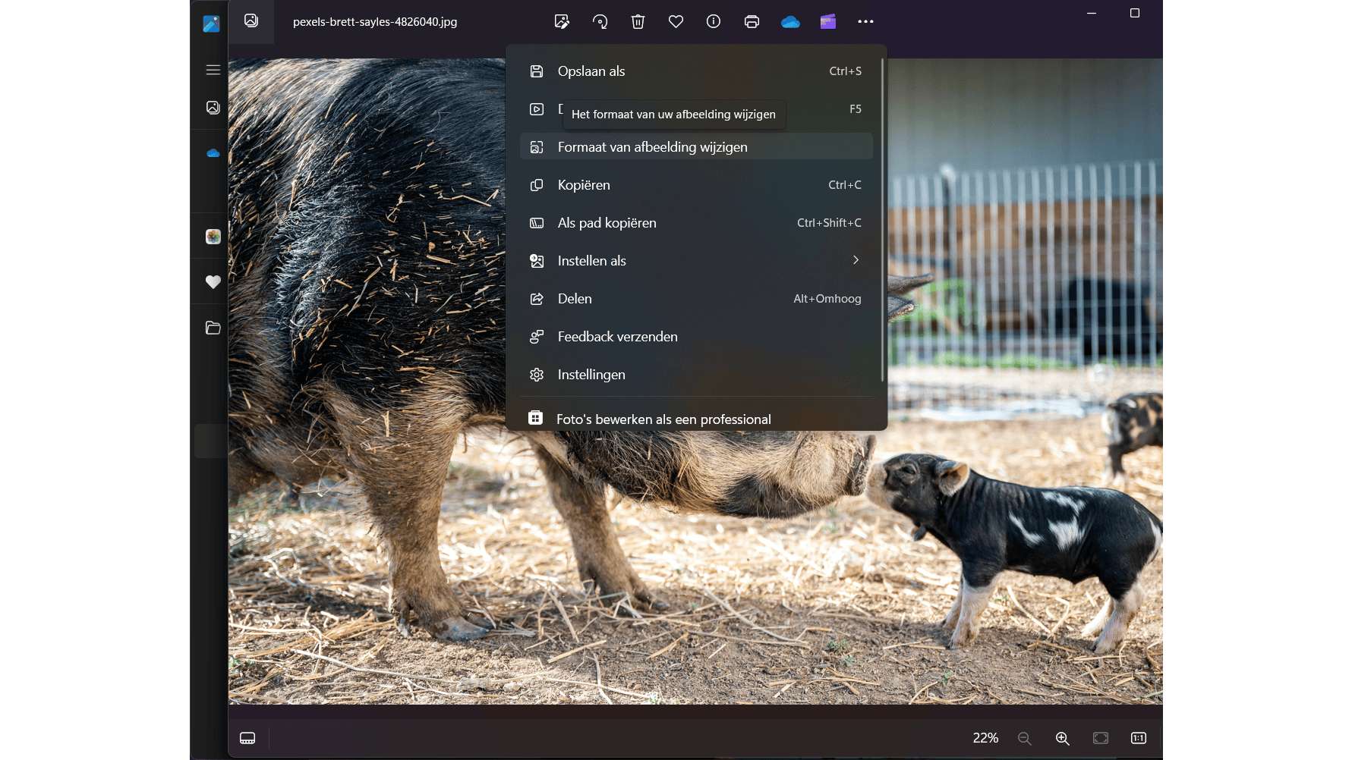
Task: Rotate the photo with the rotate icon
Action: 600,22
